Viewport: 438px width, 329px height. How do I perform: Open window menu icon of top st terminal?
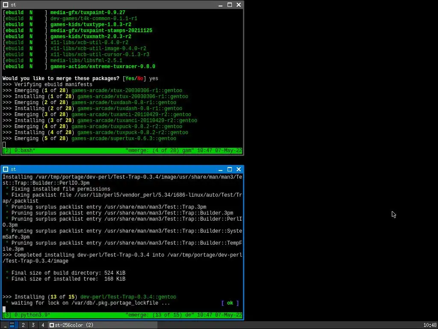[x=5, y=5]
